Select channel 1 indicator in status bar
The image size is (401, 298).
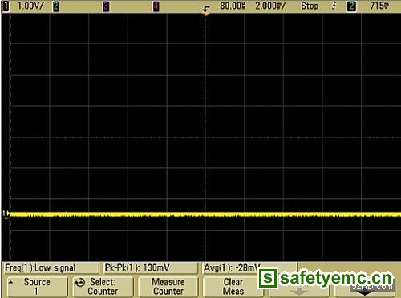[6, 6]
